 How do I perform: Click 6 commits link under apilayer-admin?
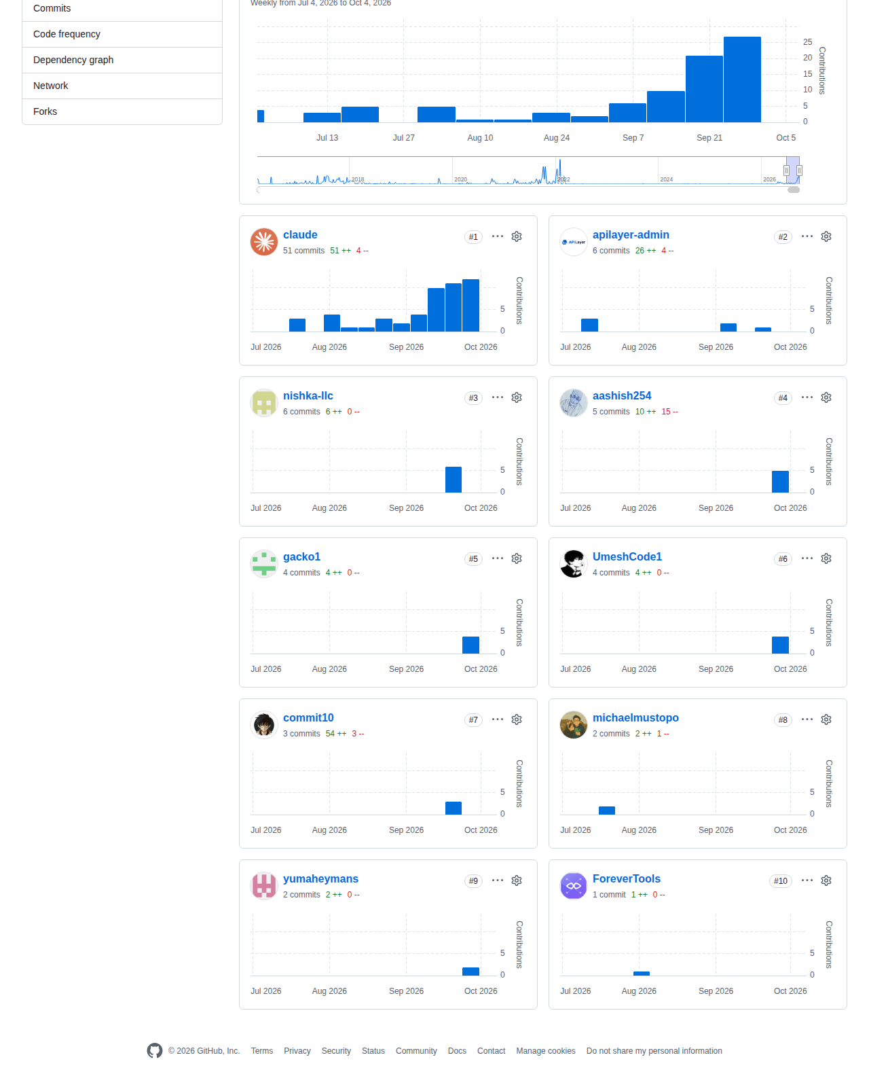click(x=611, y=251)
